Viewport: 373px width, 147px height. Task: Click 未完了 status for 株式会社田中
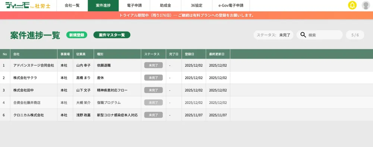[153, 90]
